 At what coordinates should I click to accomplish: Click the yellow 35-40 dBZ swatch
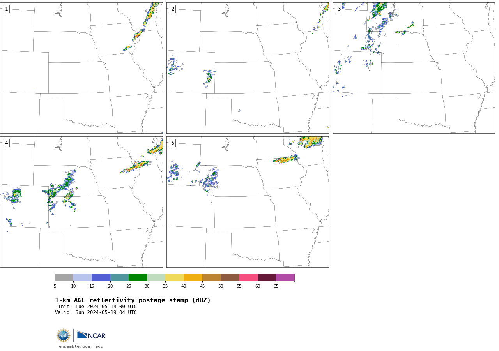tap(175, 278)
